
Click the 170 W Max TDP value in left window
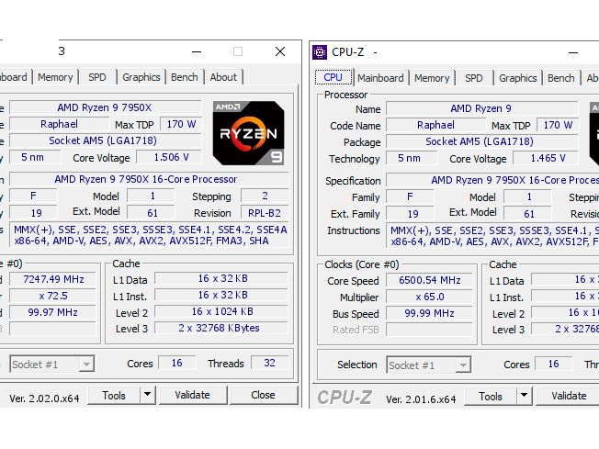click(181, 124)
